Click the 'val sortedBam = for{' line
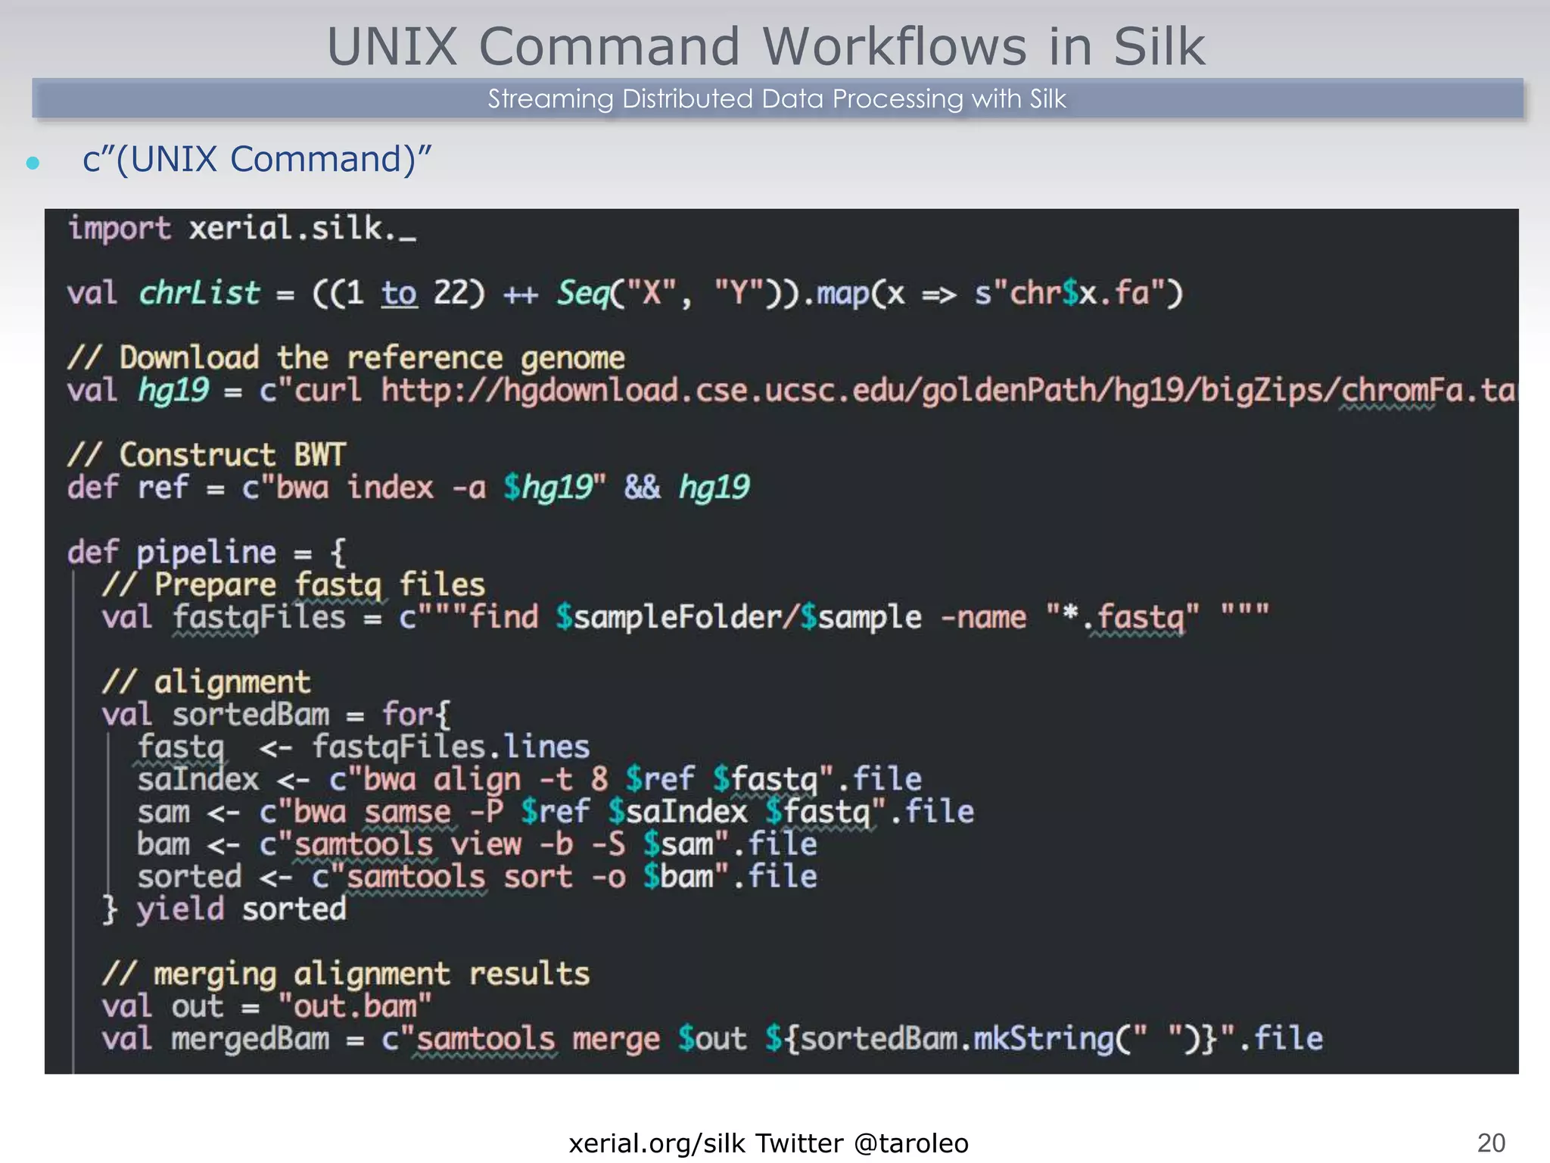1550x1163 pixels. pos(276,715)
